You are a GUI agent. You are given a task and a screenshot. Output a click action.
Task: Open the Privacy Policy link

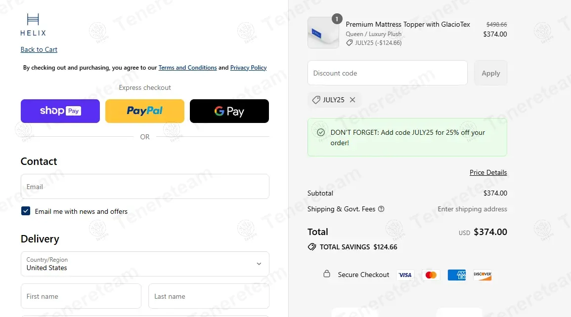tap(248, 68)
